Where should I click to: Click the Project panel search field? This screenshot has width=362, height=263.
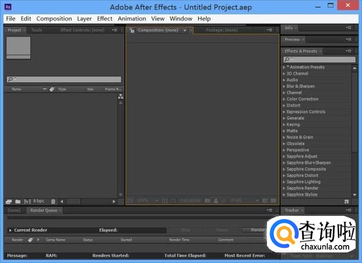tap(64, 80)
